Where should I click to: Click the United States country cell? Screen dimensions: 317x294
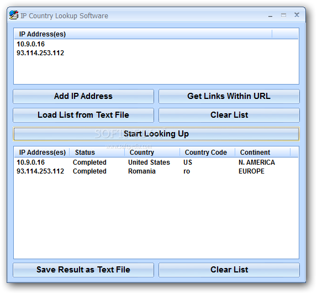149,162
